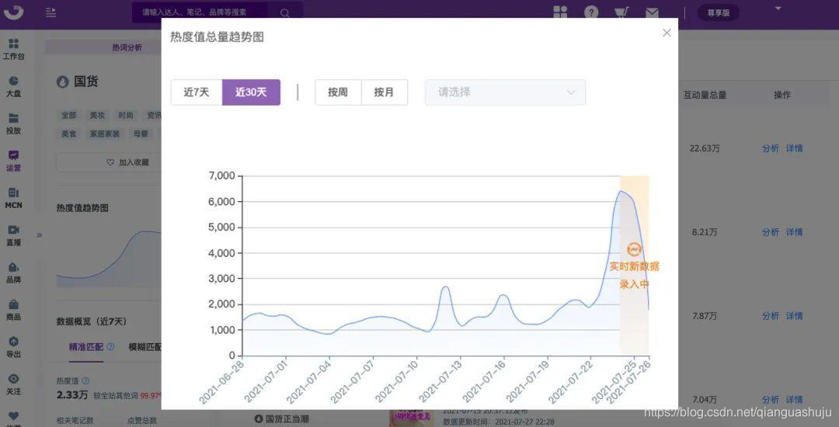Select the 母婴 category tag
Viewport: 839px width, 427px height.
[x=141, y=134]
